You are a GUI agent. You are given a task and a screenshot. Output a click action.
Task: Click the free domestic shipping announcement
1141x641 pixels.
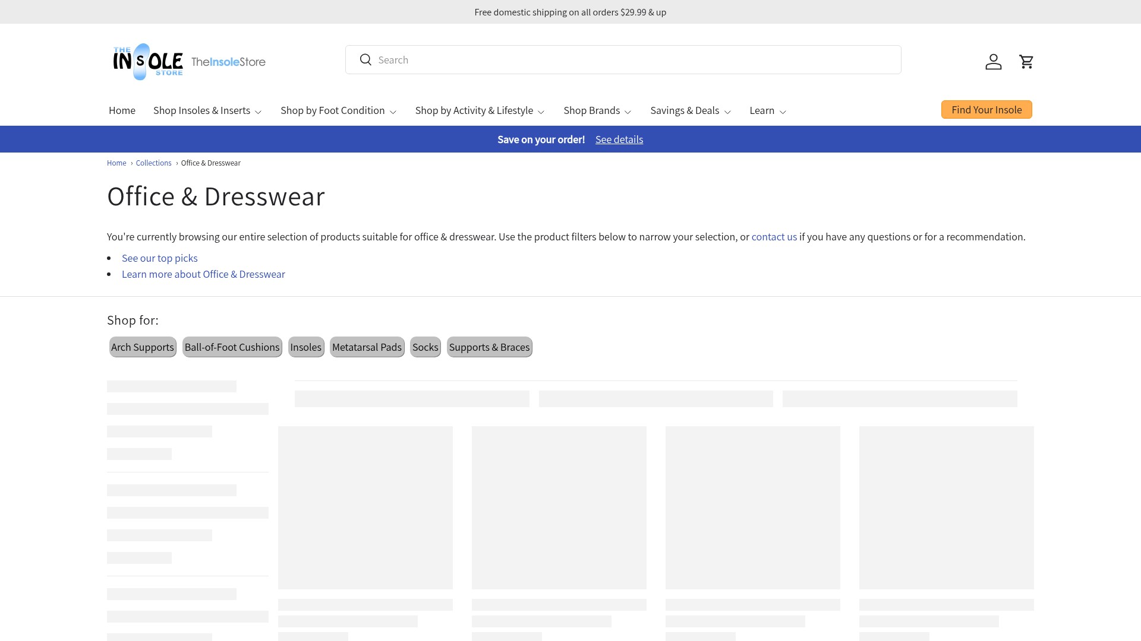click(x=570, y=12)
